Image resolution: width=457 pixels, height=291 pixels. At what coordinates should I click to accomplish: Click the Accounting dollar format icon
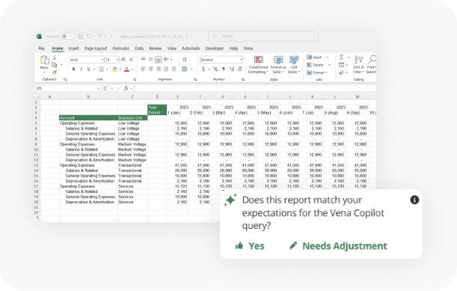click(x=203, y=69)
